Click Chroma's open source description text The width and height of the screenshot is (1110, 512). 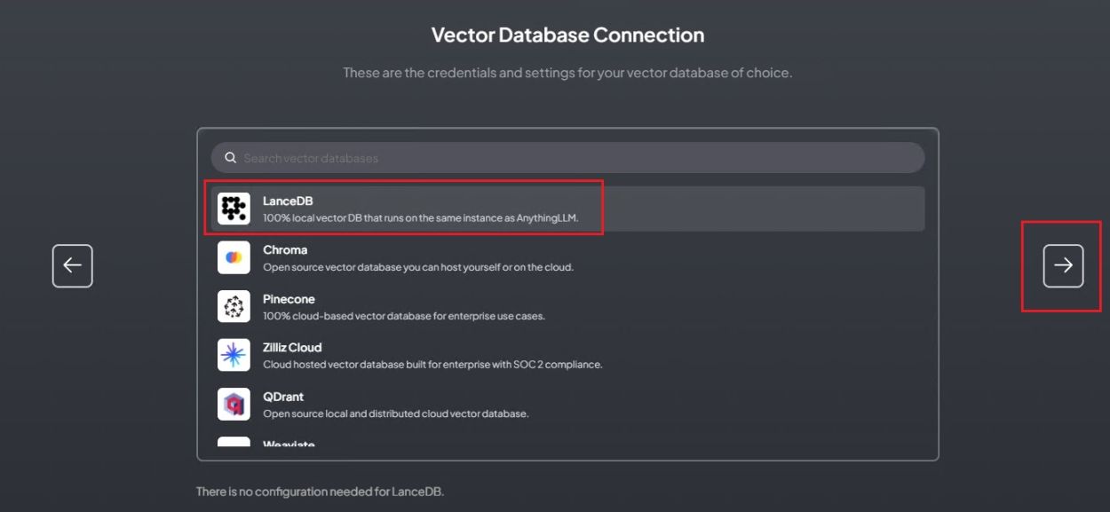click(417, 267)
